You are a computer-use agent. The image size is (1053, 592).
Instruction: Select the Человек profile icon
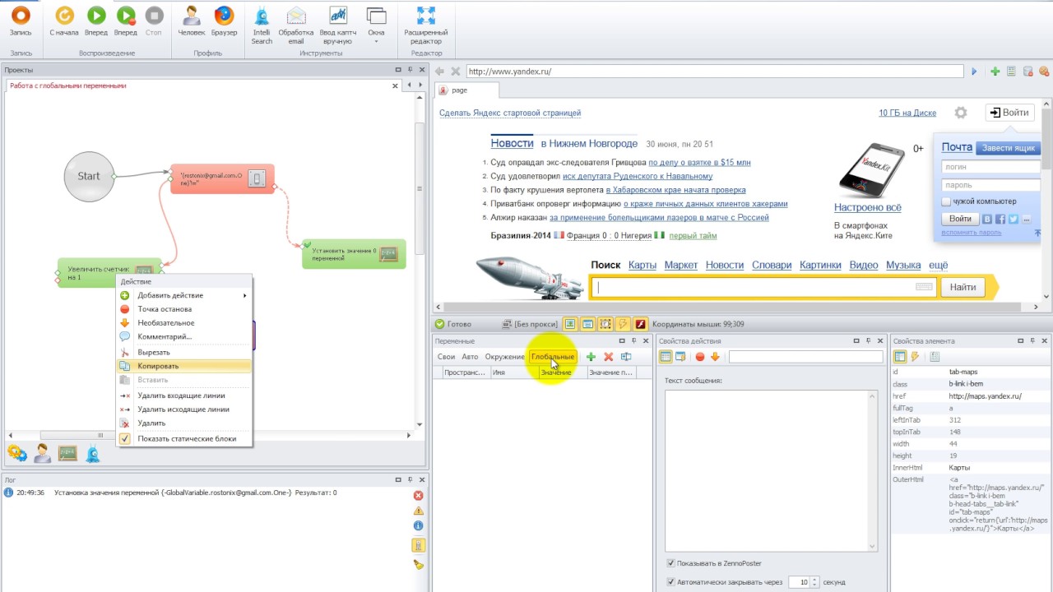[x=192, y=21]
